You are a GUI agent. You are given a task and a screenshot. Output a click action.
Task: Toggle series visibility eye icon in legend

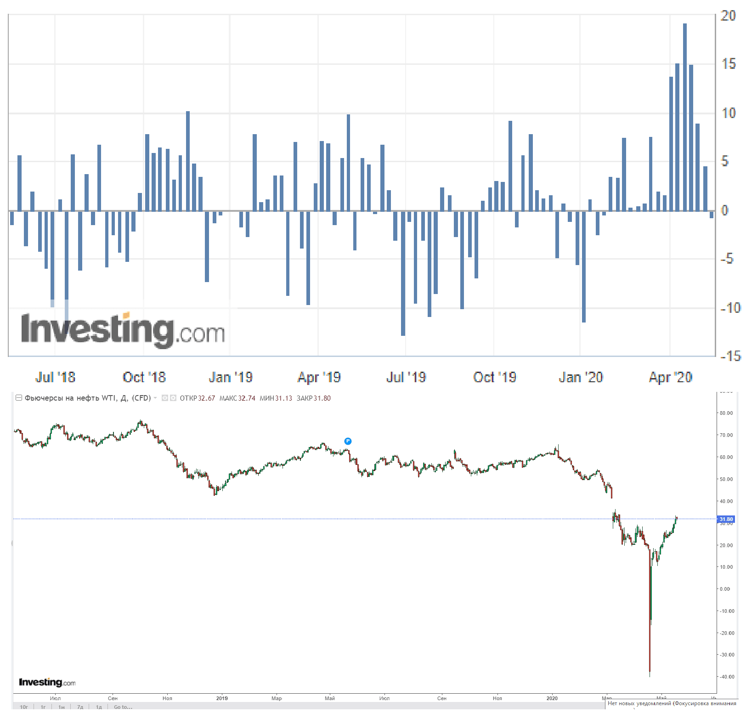pos(164,398)
